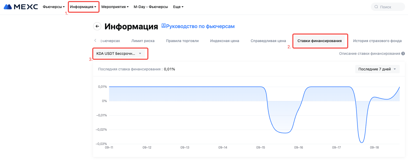Click the search magnifier icon

pos(376,7)
